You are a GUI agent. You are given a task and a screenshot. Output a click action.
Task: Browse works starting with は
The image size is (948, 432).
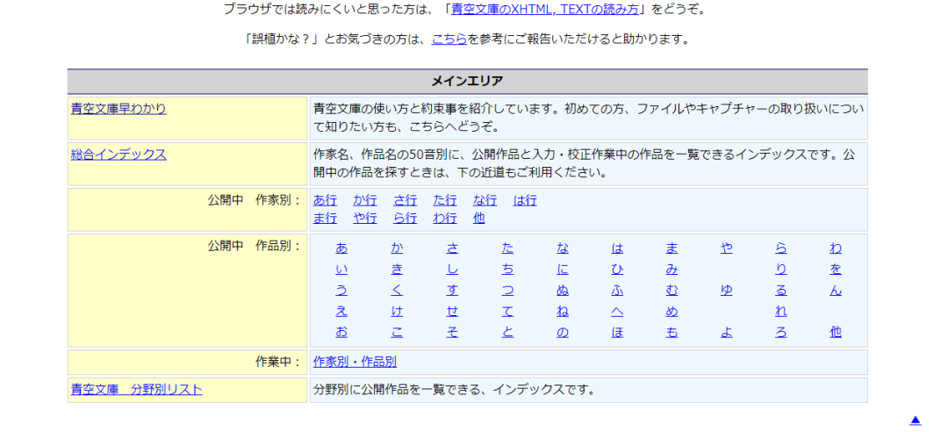pos(617,248)
